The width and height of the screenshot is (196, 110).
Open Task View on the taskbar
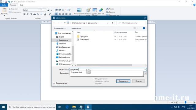(60, 107)
